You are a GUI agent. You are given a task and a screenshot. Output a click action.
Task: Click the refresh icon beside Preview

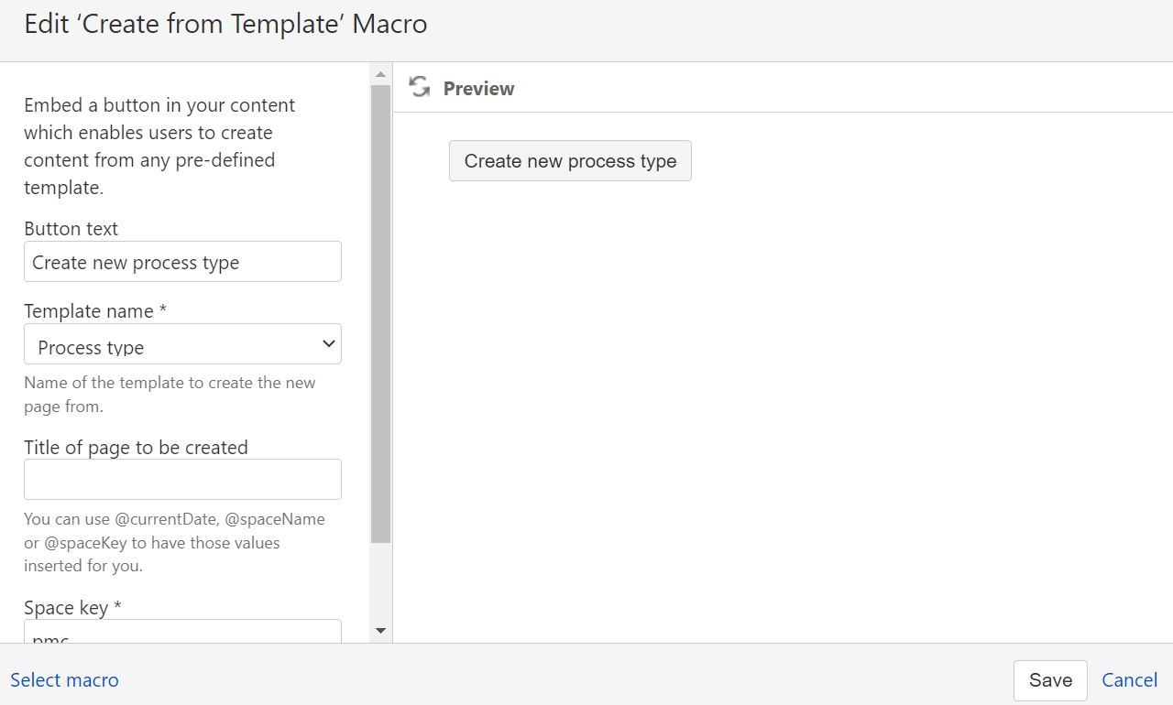(420, 88)
